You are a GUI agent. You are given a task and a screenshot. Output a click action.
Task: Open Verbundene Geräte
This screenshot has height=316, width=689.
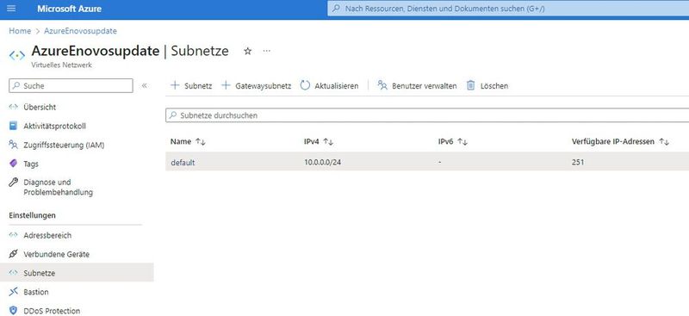(x=56, y=254)
